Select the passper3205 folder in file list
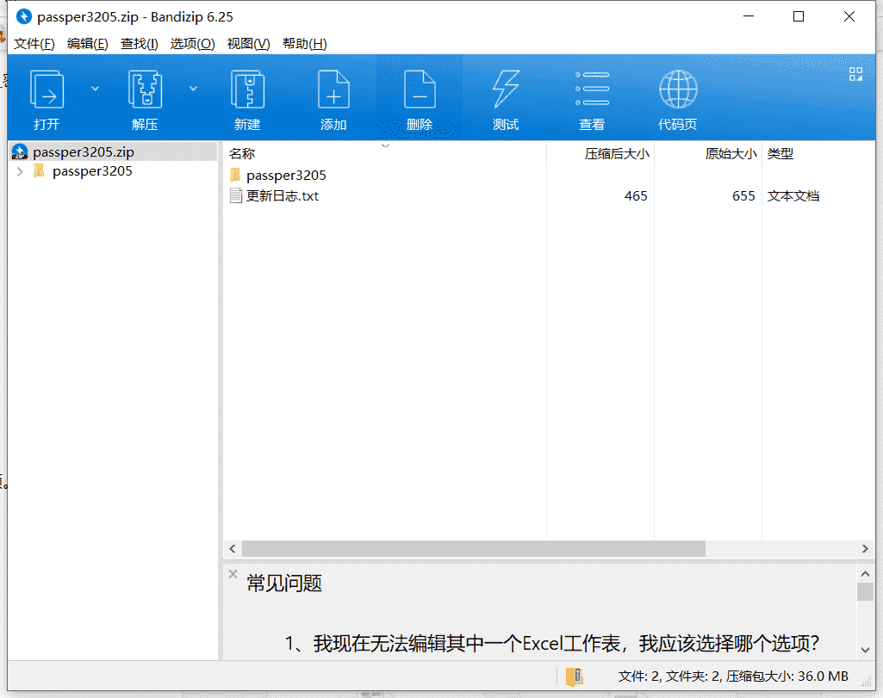Screen dimensions: 883x698 click(x=286, y=176)
